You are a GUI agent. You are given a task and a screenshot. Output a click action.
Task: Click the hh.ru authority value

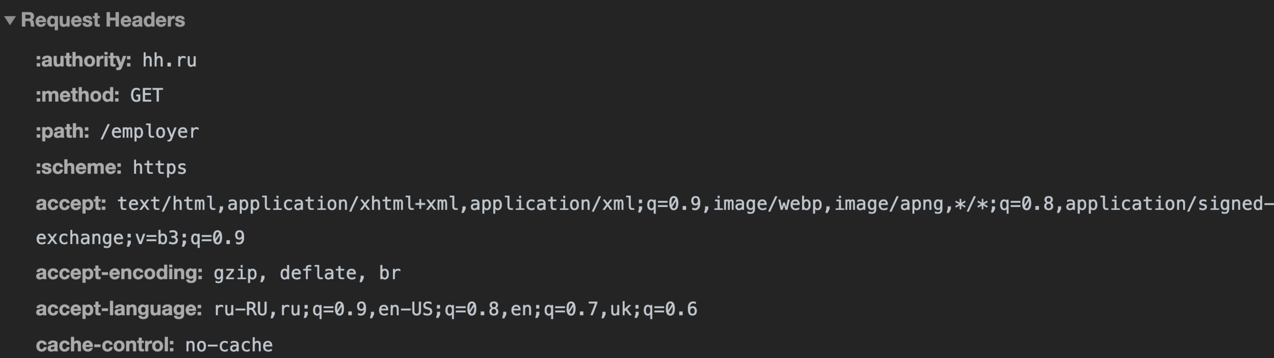click(169, 61)
